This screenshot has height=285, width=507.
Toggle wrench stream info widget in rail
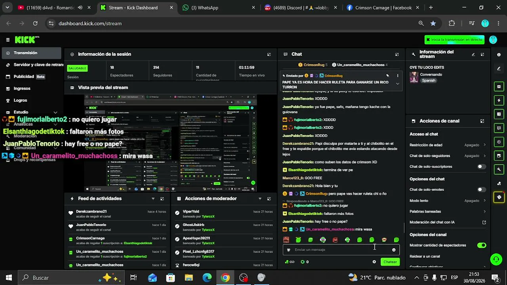(x=499, y=169)
